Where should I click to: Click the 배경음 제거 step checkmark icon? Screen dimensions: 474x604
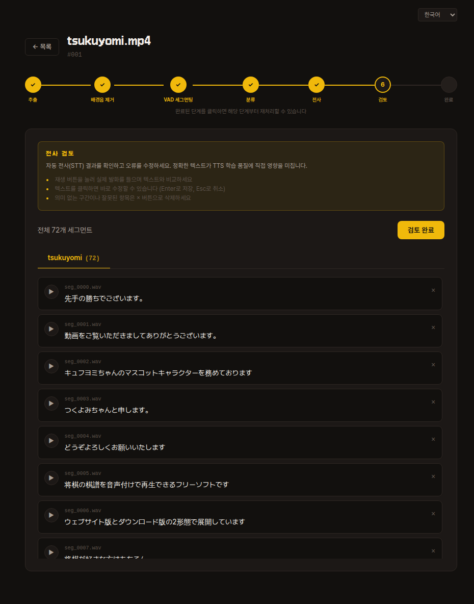(x=102, y=85)
